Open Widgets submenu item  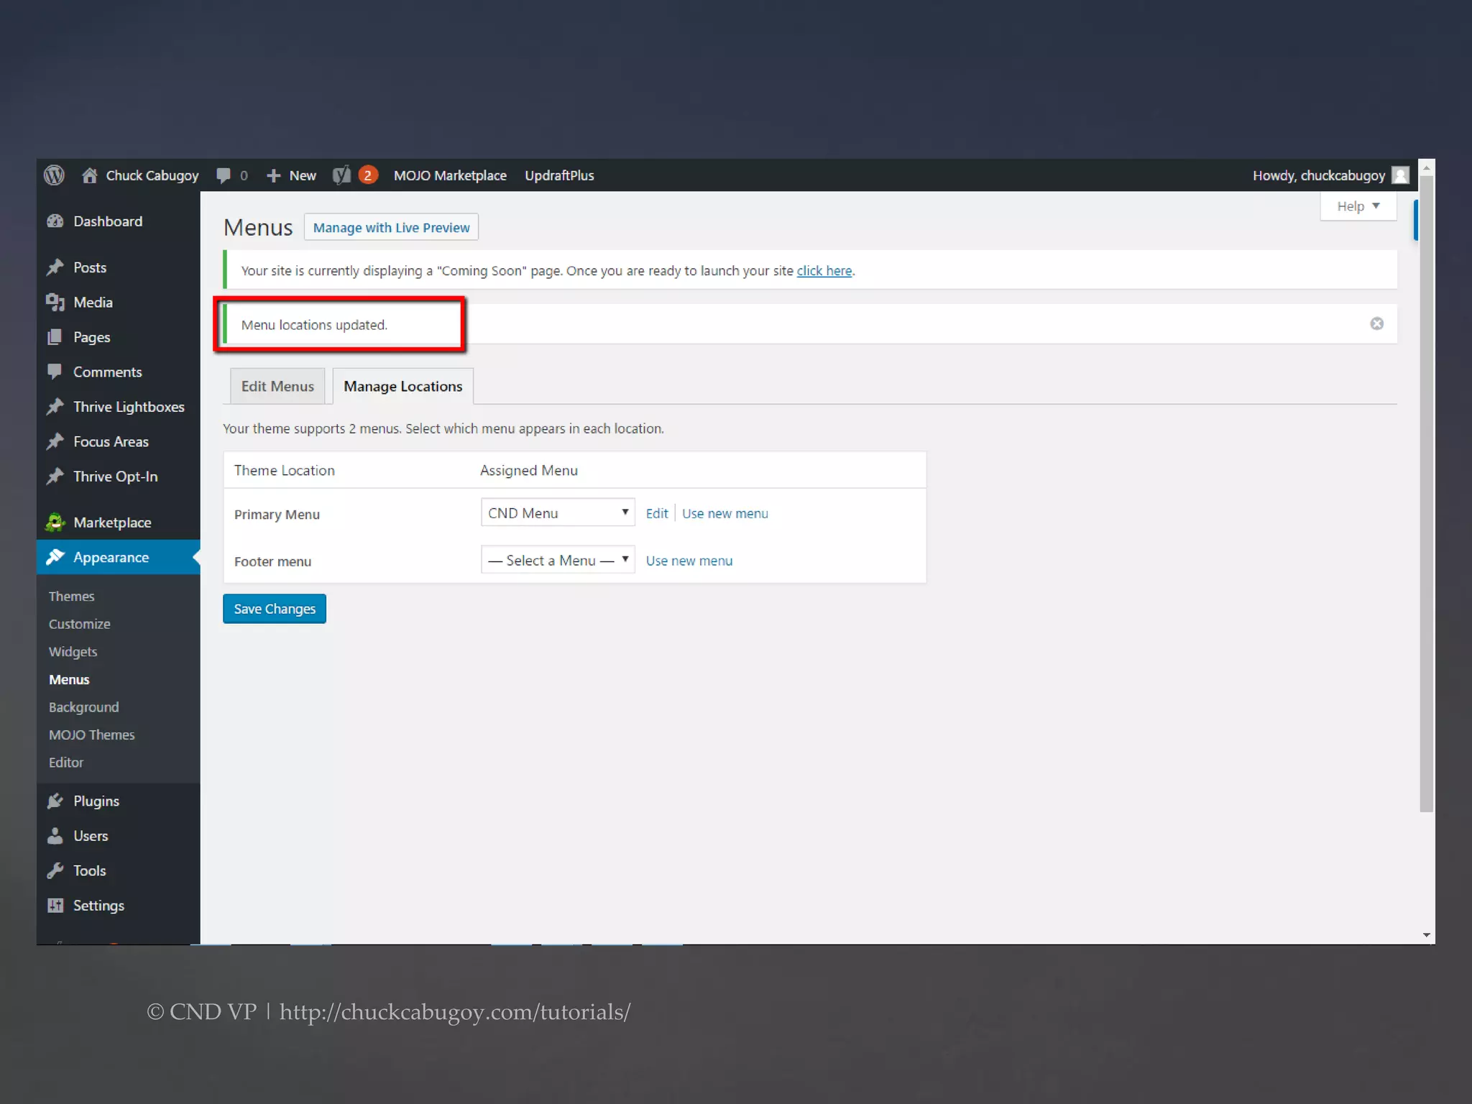(73, 651)
